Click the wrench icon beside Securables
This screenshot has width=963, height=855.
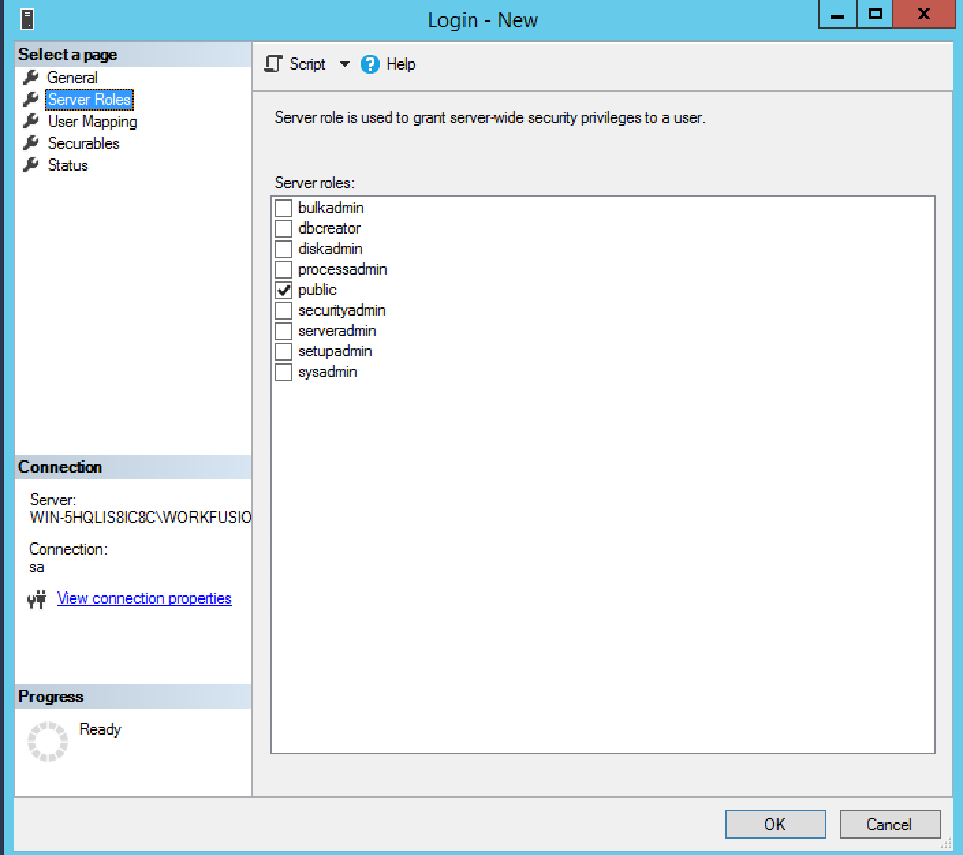click(31, 143)
